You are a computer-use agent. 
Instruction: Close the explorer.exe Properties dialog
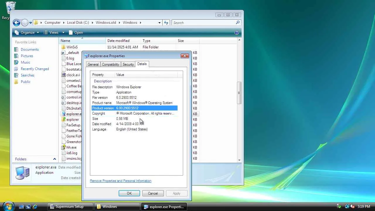point(185,56)
